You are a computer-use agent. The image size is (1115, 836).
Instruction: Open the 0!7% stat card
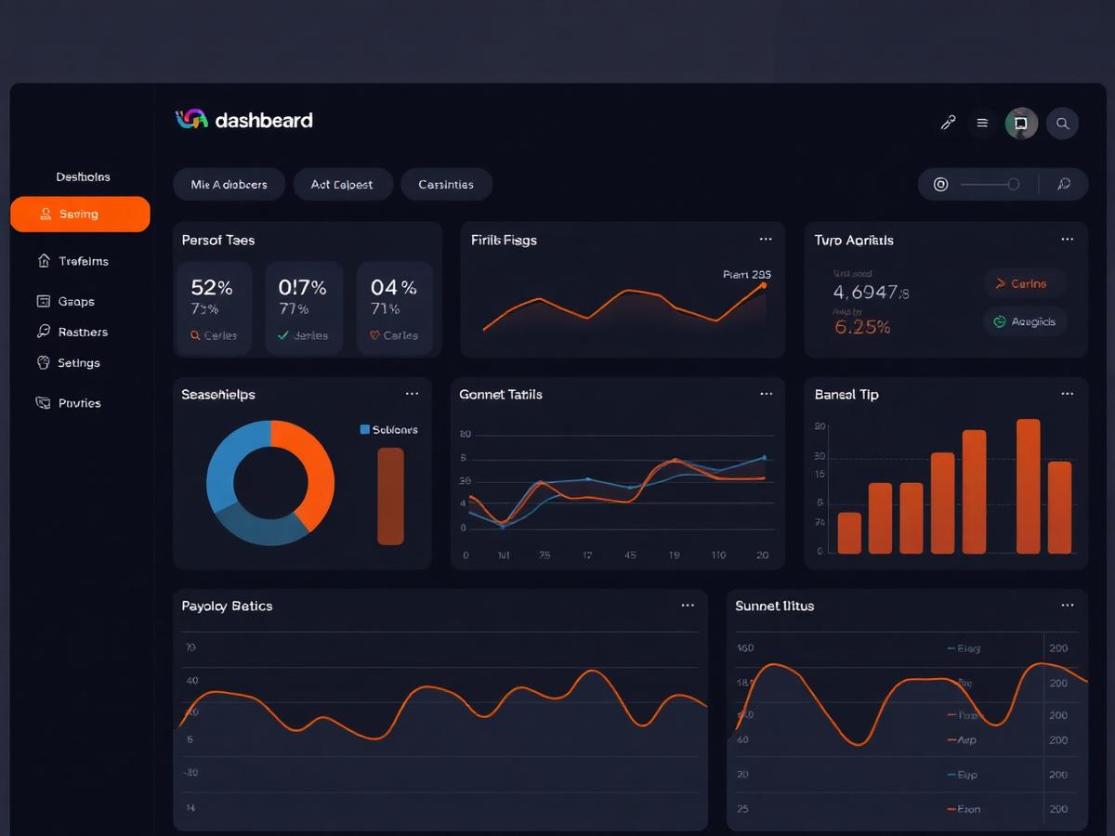304,308
